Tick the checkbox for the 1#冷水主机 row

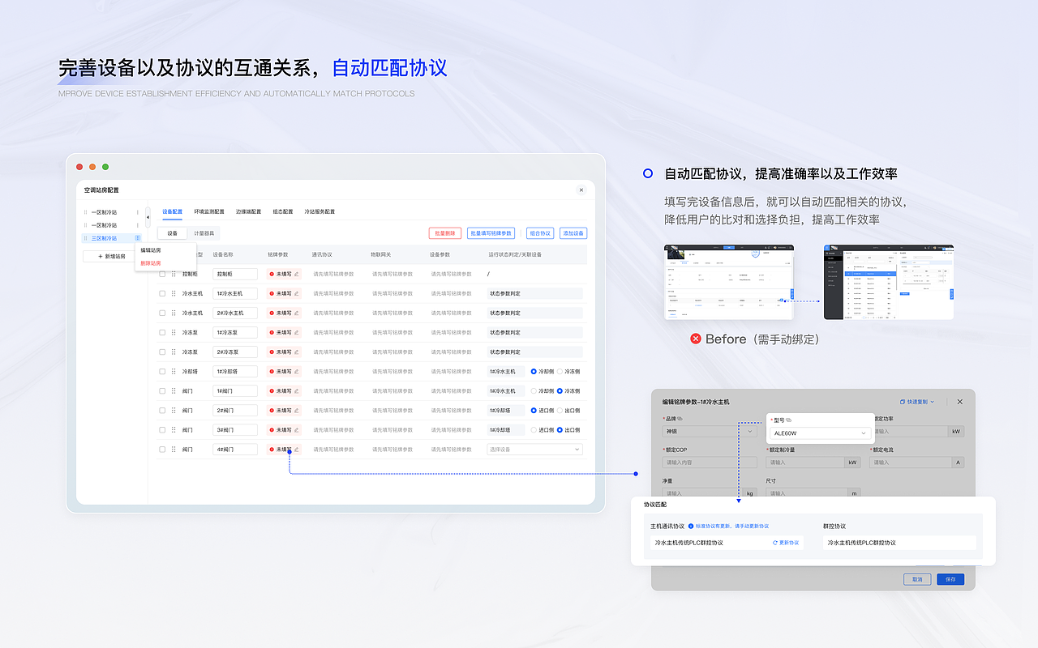[x=162, y=294]
